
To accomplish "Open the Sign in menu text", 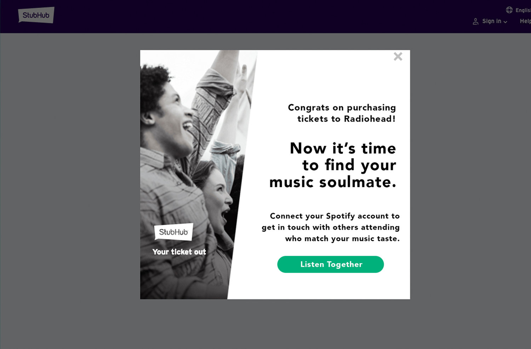I will tap(492, 21).
